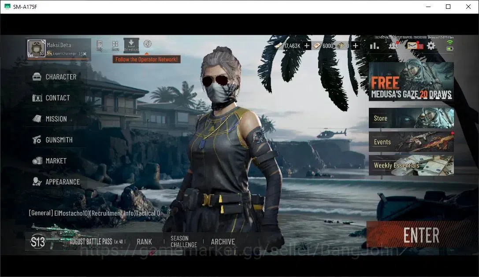
Task: Click the Maksi.Delta player name
Action: coord(59,45)
